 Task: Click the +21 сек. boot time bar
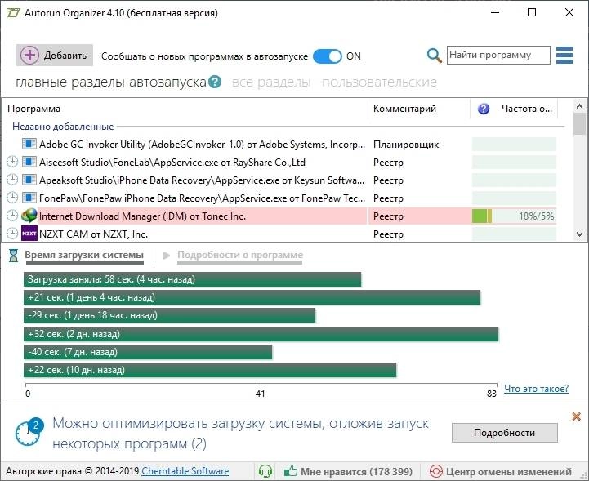(x=252, y=297)
